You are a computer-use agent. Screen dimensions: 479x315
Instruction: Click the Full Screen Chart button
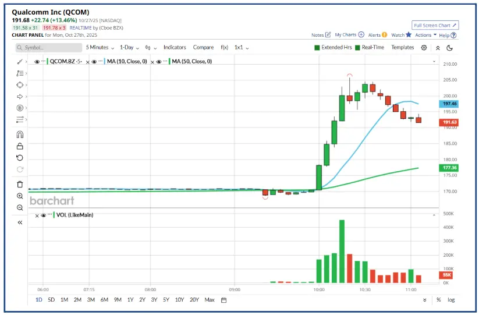pos(435,26)
